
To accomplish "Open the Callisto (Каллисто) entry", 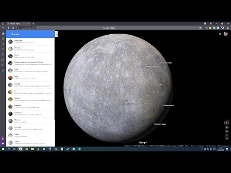I will 30,114.
